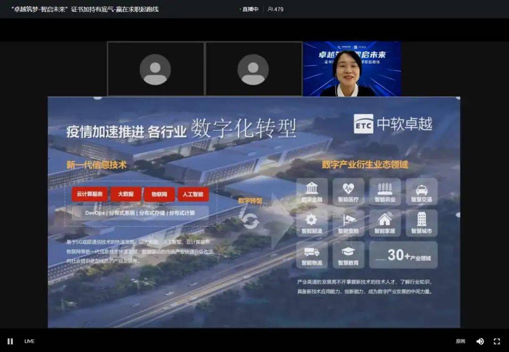Click the 智能家居 house icon tile
Viewport: 509px width, 352px height.
[x=385, y=223]
